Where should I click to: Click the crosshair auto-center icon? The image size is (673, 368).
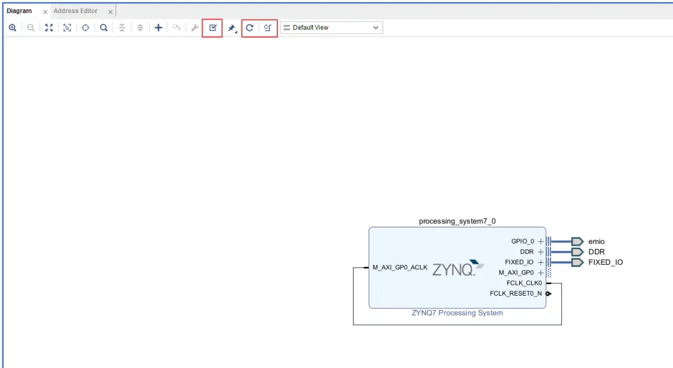coord(85,28)
